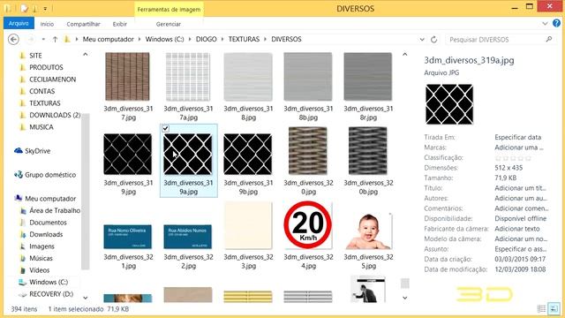The width and height of the screenshot is (565, 318).
Task: Open the recent locations dropdown arrow
Action: tap(43, 39)
